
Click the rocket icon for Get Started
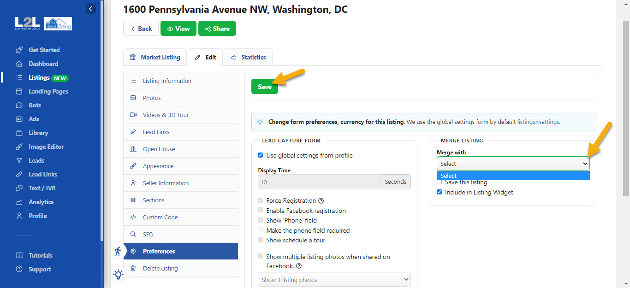point(19,50)
